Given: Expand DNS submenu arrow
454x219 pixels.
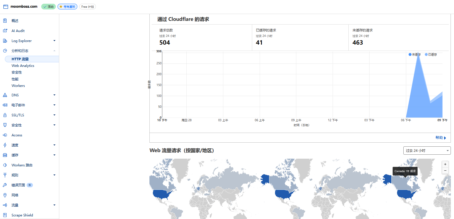Looking at the screenshot, I should click(54, 95).
